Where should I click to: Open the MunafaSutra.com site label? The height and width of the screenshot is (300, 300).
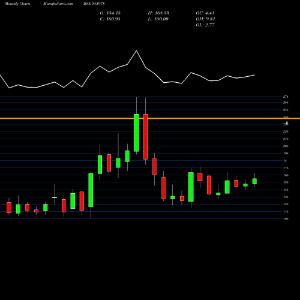click(58, 4)
